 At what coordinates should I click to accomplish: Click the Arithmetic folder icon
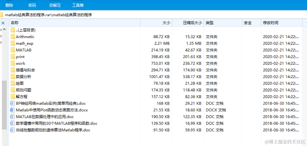click(x=13, y=37)
